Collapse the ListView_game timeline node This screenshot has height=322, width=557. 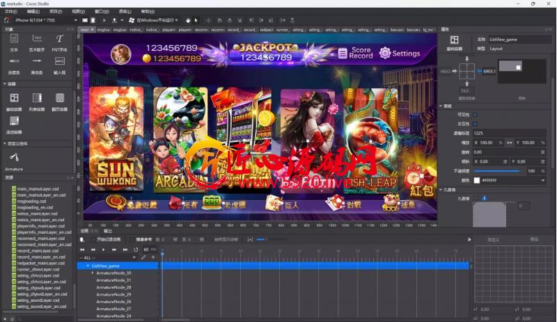88,266
